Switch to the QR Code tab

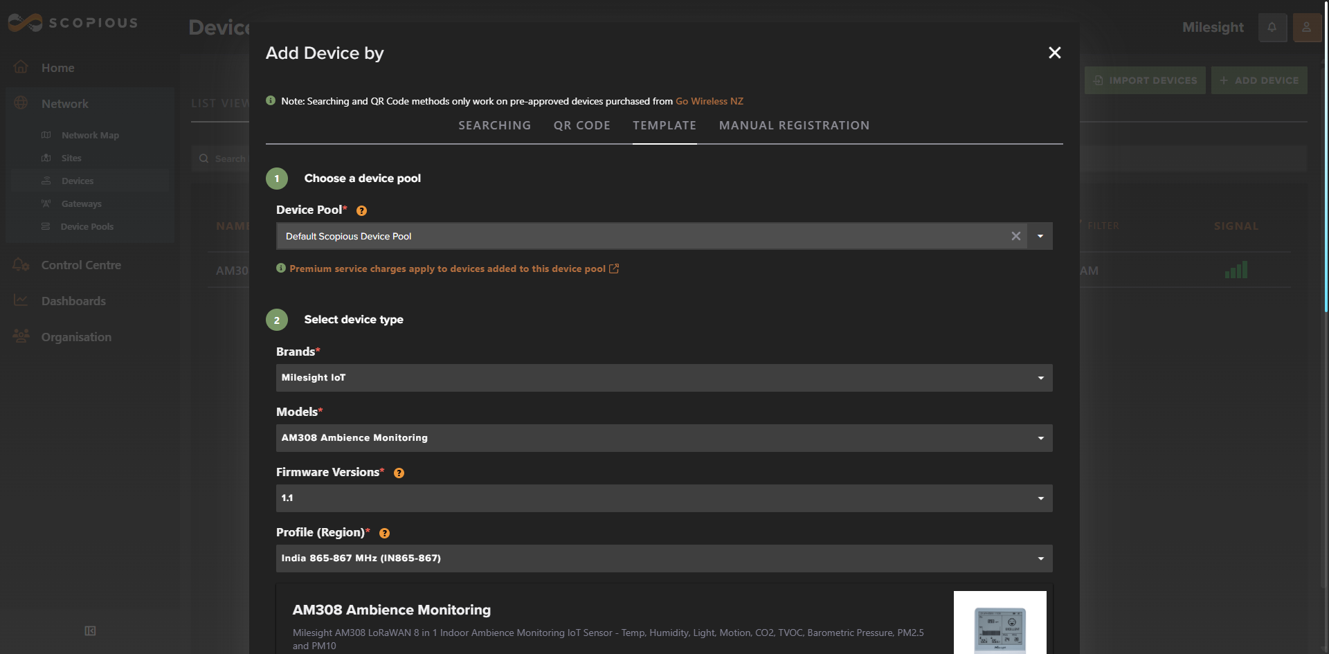(x=581, y=125)
